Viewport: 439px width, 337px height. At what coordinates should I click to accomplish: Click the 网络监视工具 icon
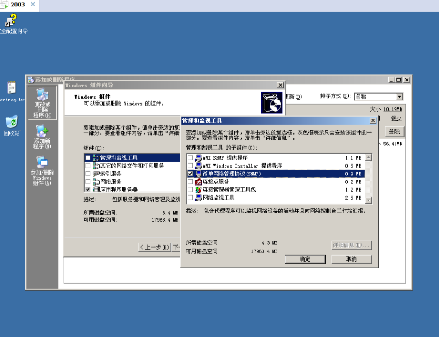pos(199,198)
